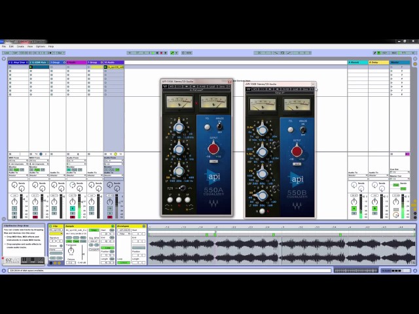The image size is (419, 314).
Task: Flip the FLTR switch on API 550A
Action: coord(182,188)
